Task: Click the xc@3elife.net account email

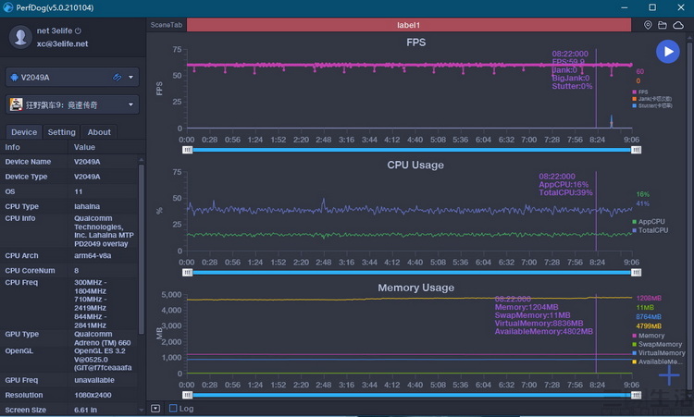Action: [x=62, y=43]
